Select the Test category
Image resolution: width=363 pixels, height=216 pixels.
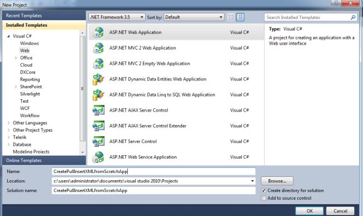point(25,101)
